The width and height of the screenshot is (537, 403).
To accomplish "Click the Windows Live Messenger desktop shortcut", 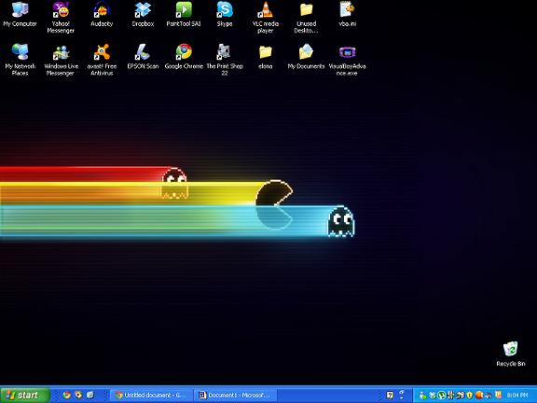I will pyautogui.click(x=61, y=60).
